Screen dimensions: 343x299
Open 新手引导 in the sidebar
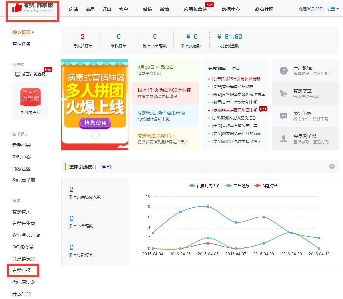point(22,145)
